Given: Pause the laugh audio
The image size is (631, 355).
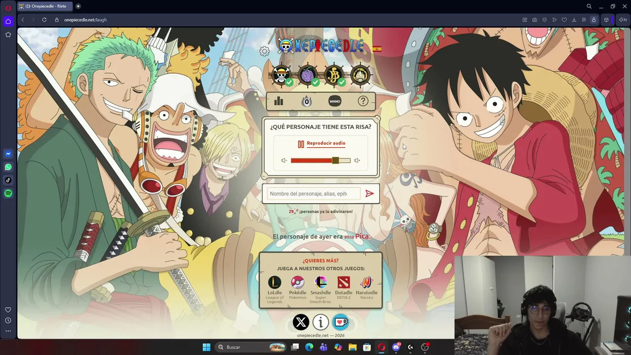Looking at the screenshot, I should click(x=301, y=144).
